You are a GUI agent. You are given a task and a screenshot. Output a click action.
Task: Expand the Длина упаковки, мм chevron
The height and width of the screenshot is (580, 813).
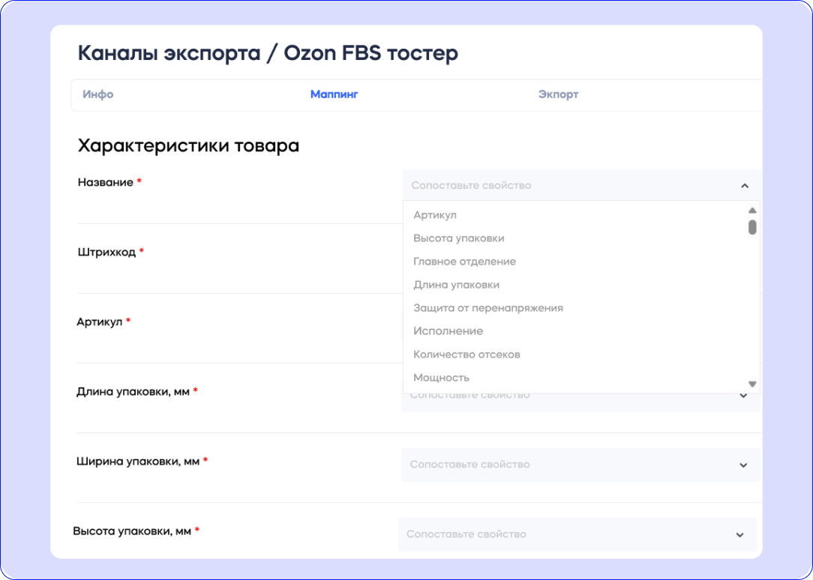pyautogui.click(x=744, y=396)
